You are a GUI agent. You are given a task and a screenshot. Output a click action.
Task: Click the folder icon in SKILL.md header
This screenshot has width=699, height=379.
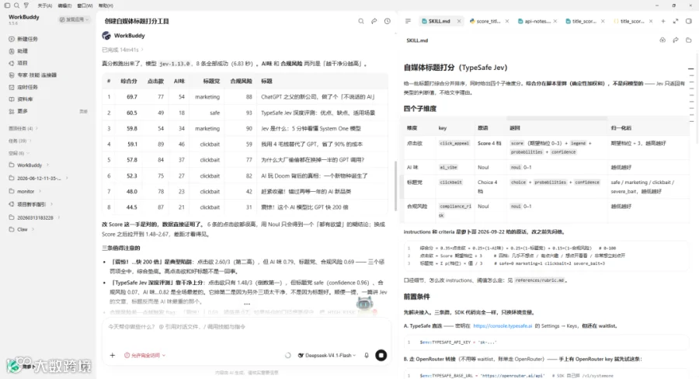[x=689, y=40]
